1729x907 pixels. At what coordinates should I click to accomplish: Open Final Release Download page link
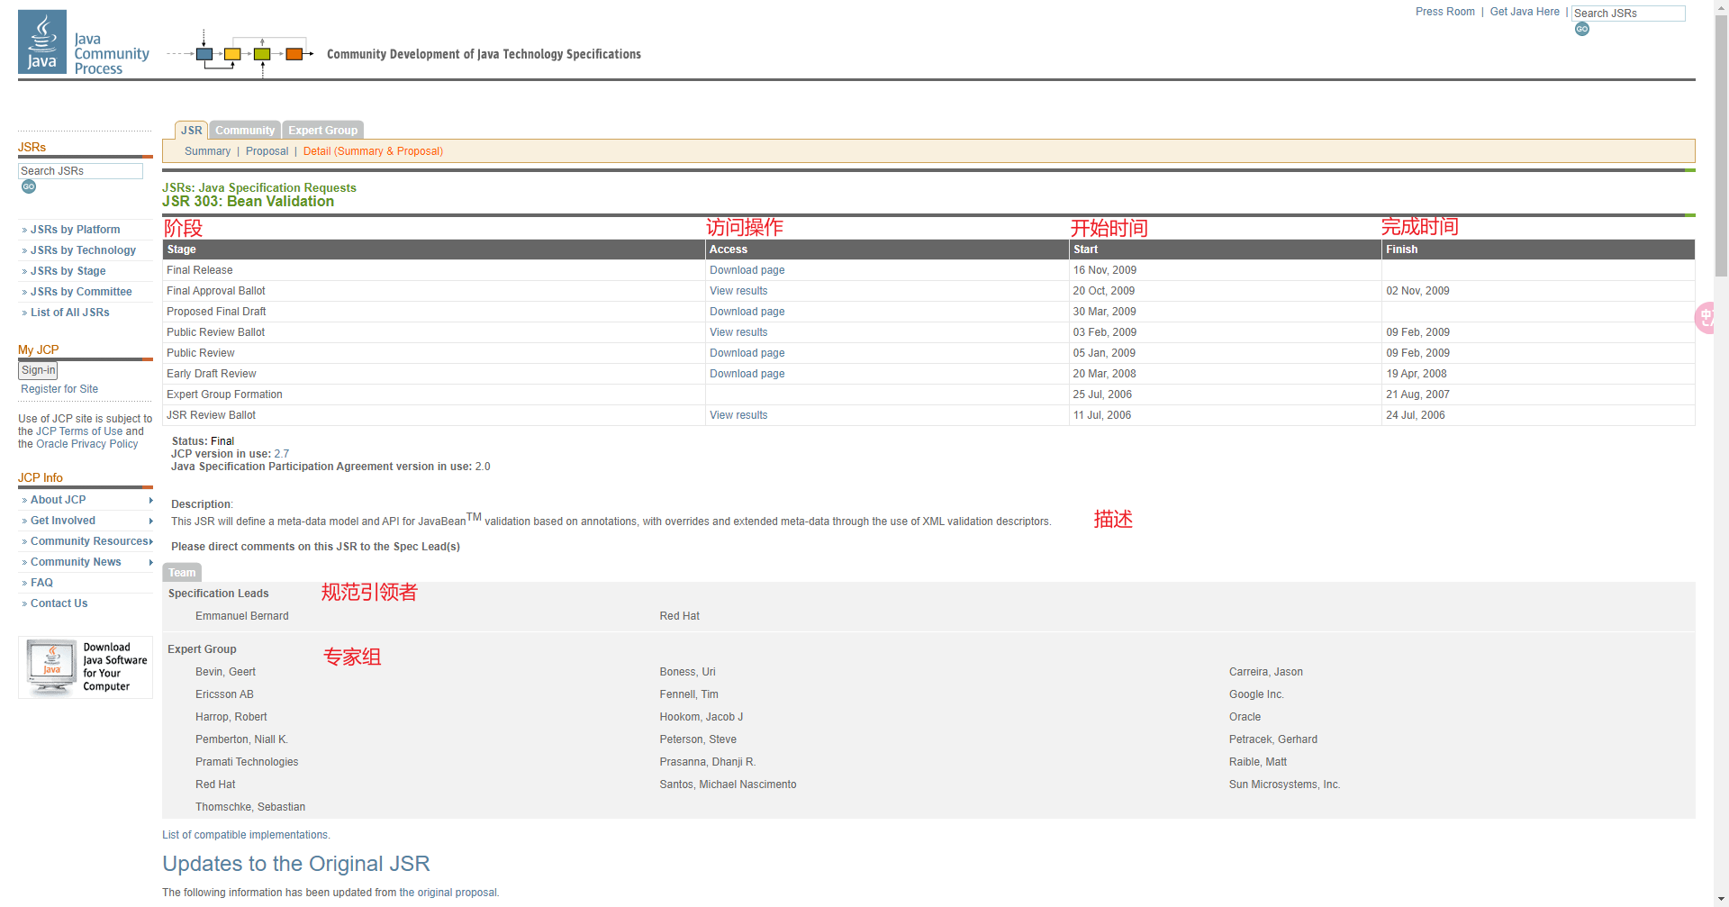[x=747, y=270]
